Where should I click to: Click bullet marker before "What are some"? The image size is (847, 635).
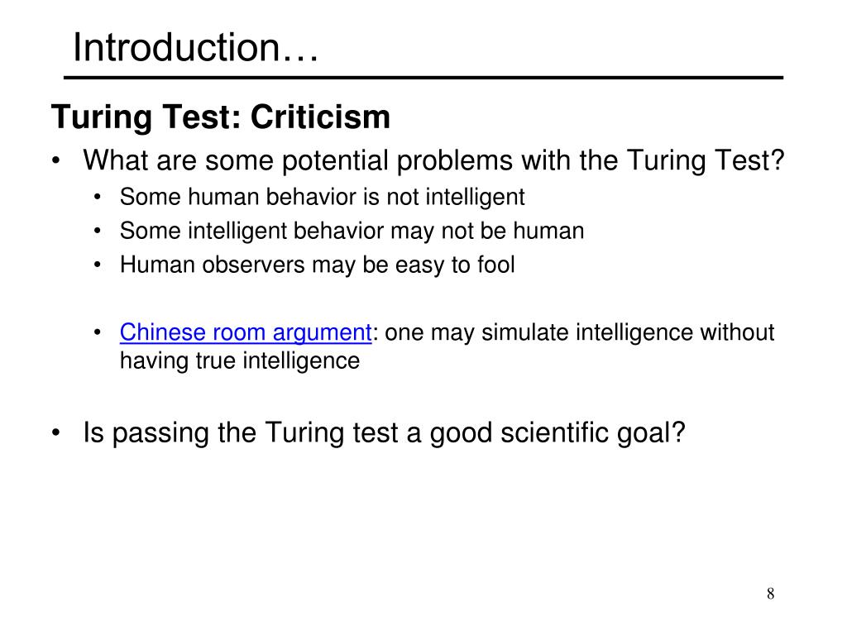coord(56,161)
